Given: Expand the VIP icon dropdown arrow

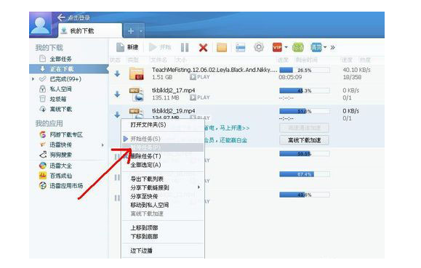Looking at the screenshot, I should click(286, 47).
